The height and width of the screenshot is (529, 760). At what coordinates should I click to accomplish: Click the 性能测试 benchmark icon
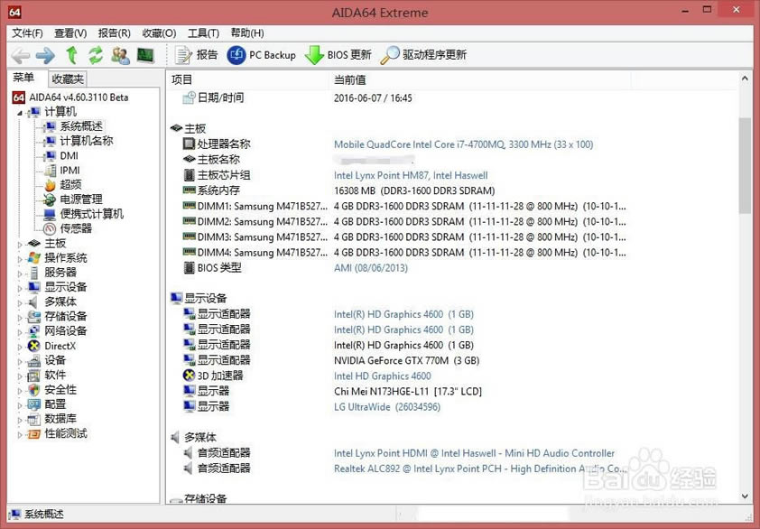coord(34,433)
